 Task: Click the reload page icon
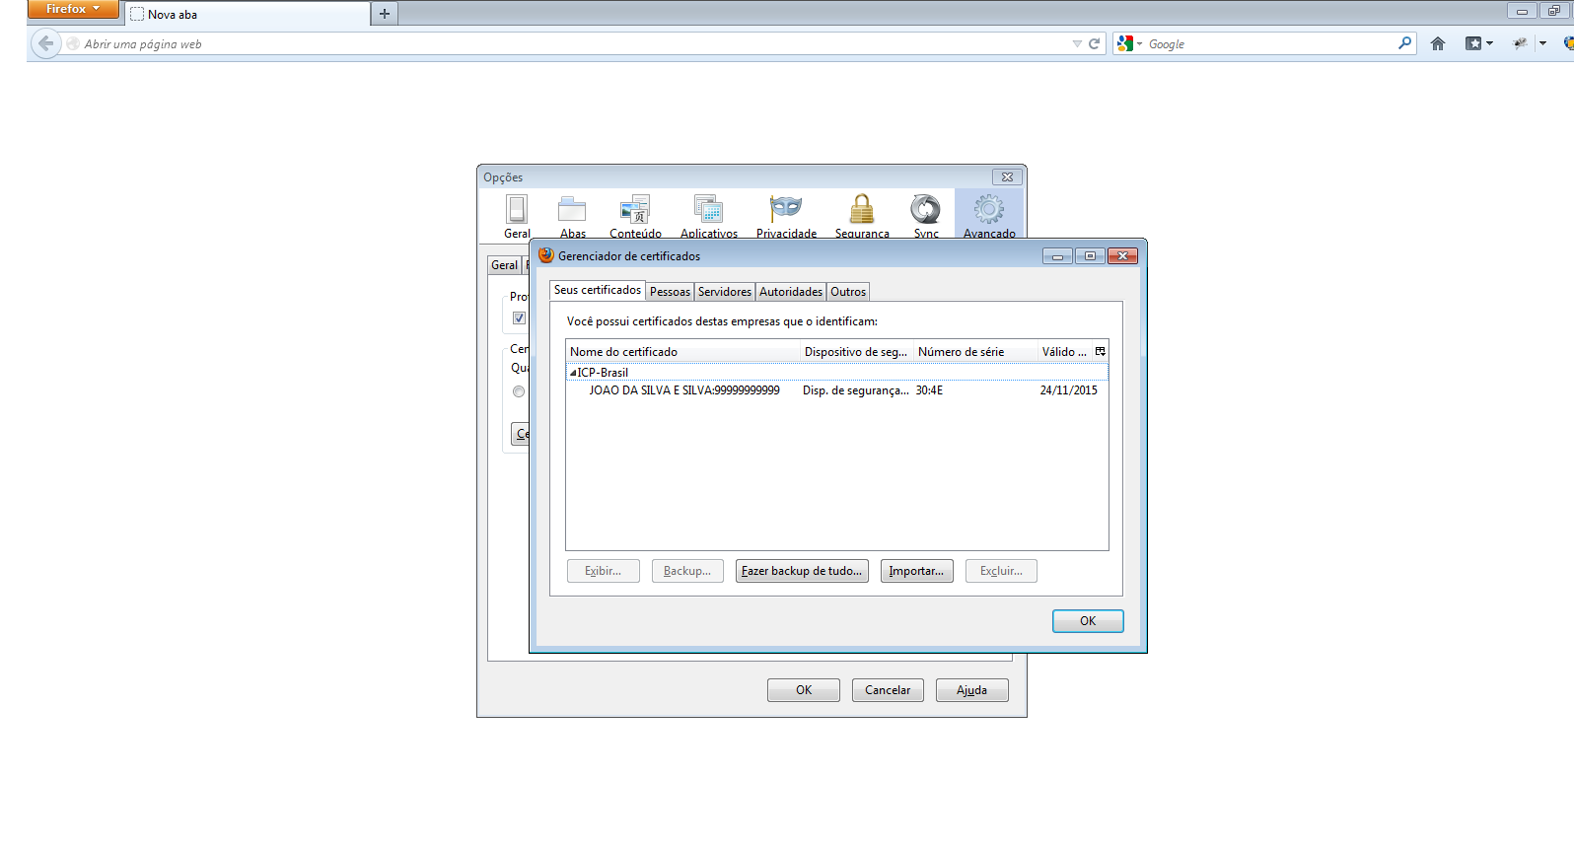(x=1094, y=43)
